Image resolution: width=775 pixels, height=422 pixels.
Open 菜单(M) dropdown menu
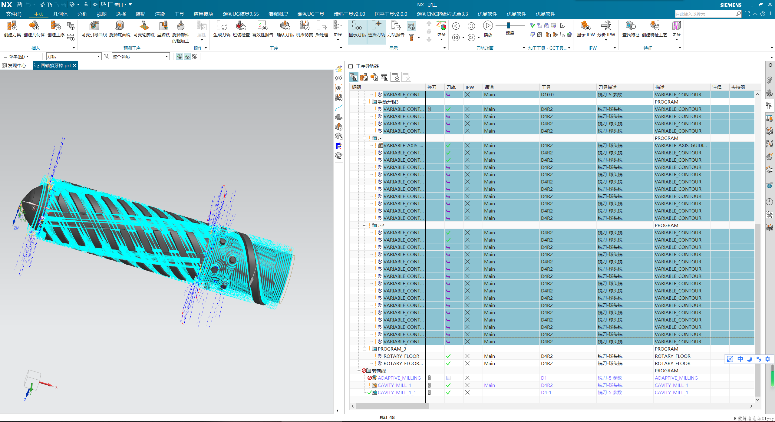[x=16, y=56]
